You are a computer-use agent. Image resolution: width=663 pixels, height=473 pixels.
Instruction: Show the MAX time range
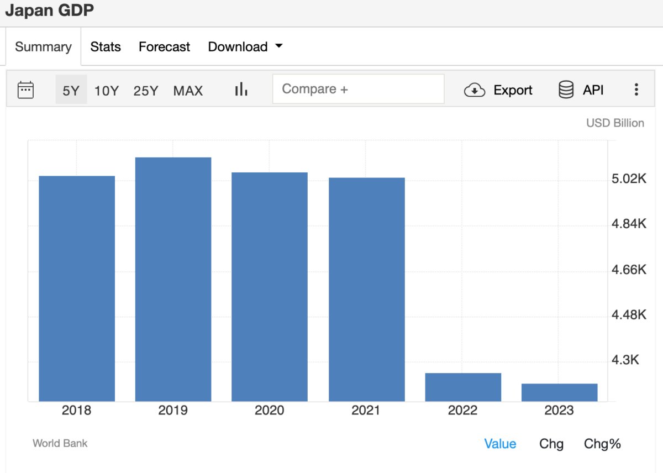click(188, 91)
